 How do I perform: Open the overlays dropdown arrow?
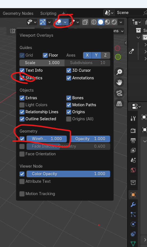pos(65,22)
